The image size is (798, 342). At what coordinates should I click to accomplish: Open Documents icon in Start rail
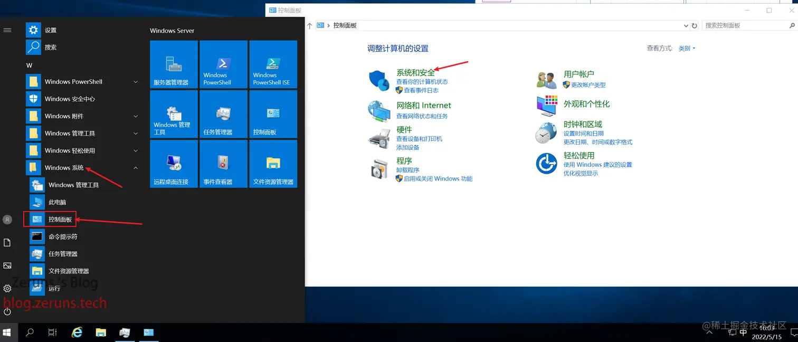7,242
